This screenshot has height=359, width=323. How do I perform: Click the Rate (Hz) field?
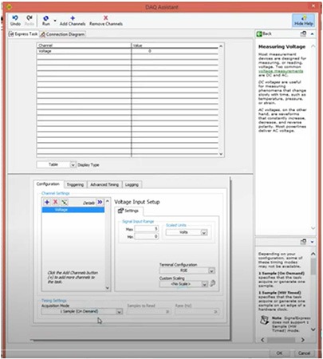[197, 311]
